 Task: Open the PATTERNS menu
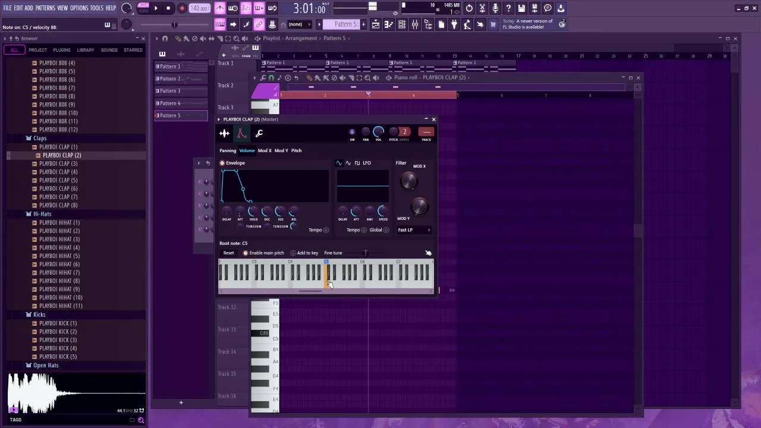click(45, 8)
